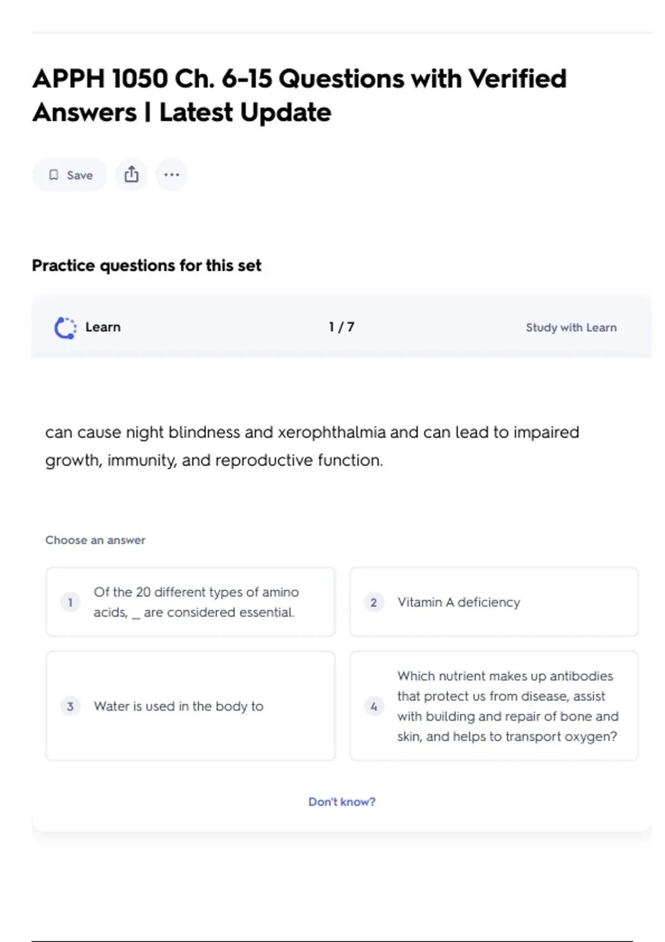Image resolution: width=665 pixels, height=942 pixels.
Task: Open the share icon button
Action: click(131, 175)
